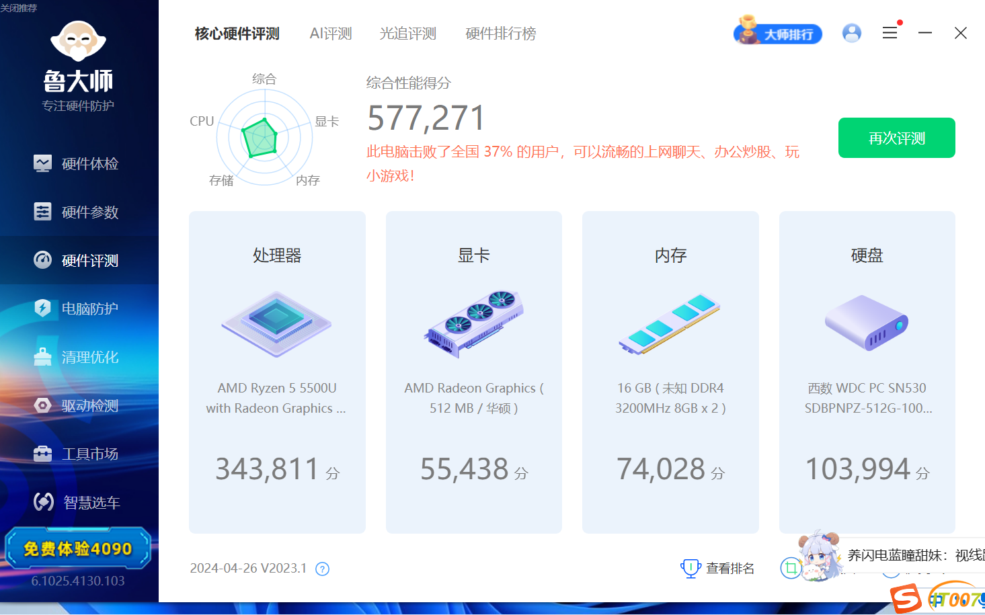Click the overall score 577,271

click(x=426, y=118)
